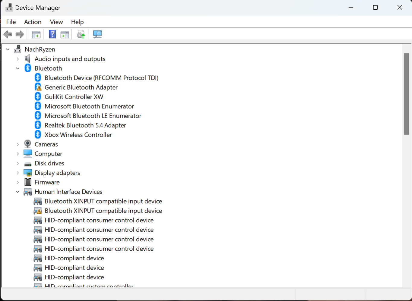Image resolution: width=412 pixels, height=301 pixels.
Task: Open the File menu
Action: tap(11, 22)
